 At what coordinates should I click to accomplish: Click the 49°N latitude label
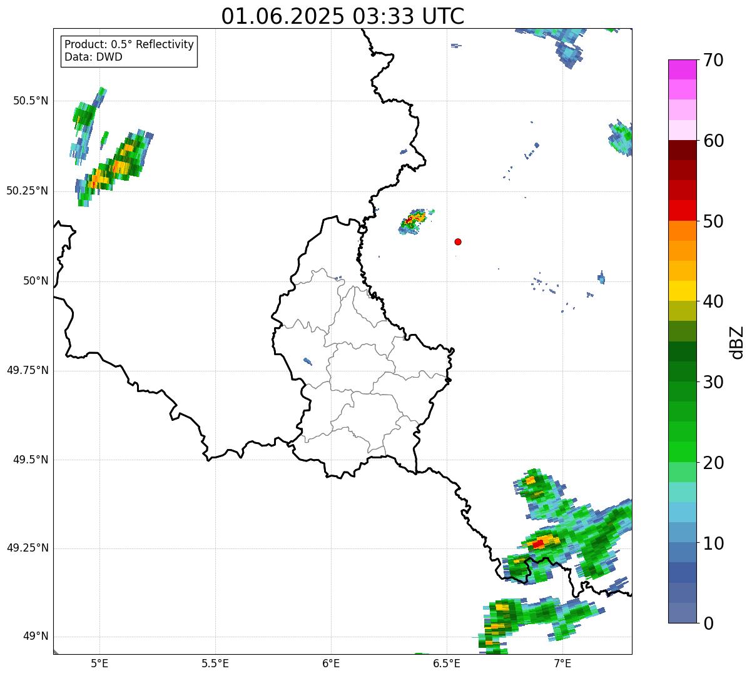[x=36, y=637]
